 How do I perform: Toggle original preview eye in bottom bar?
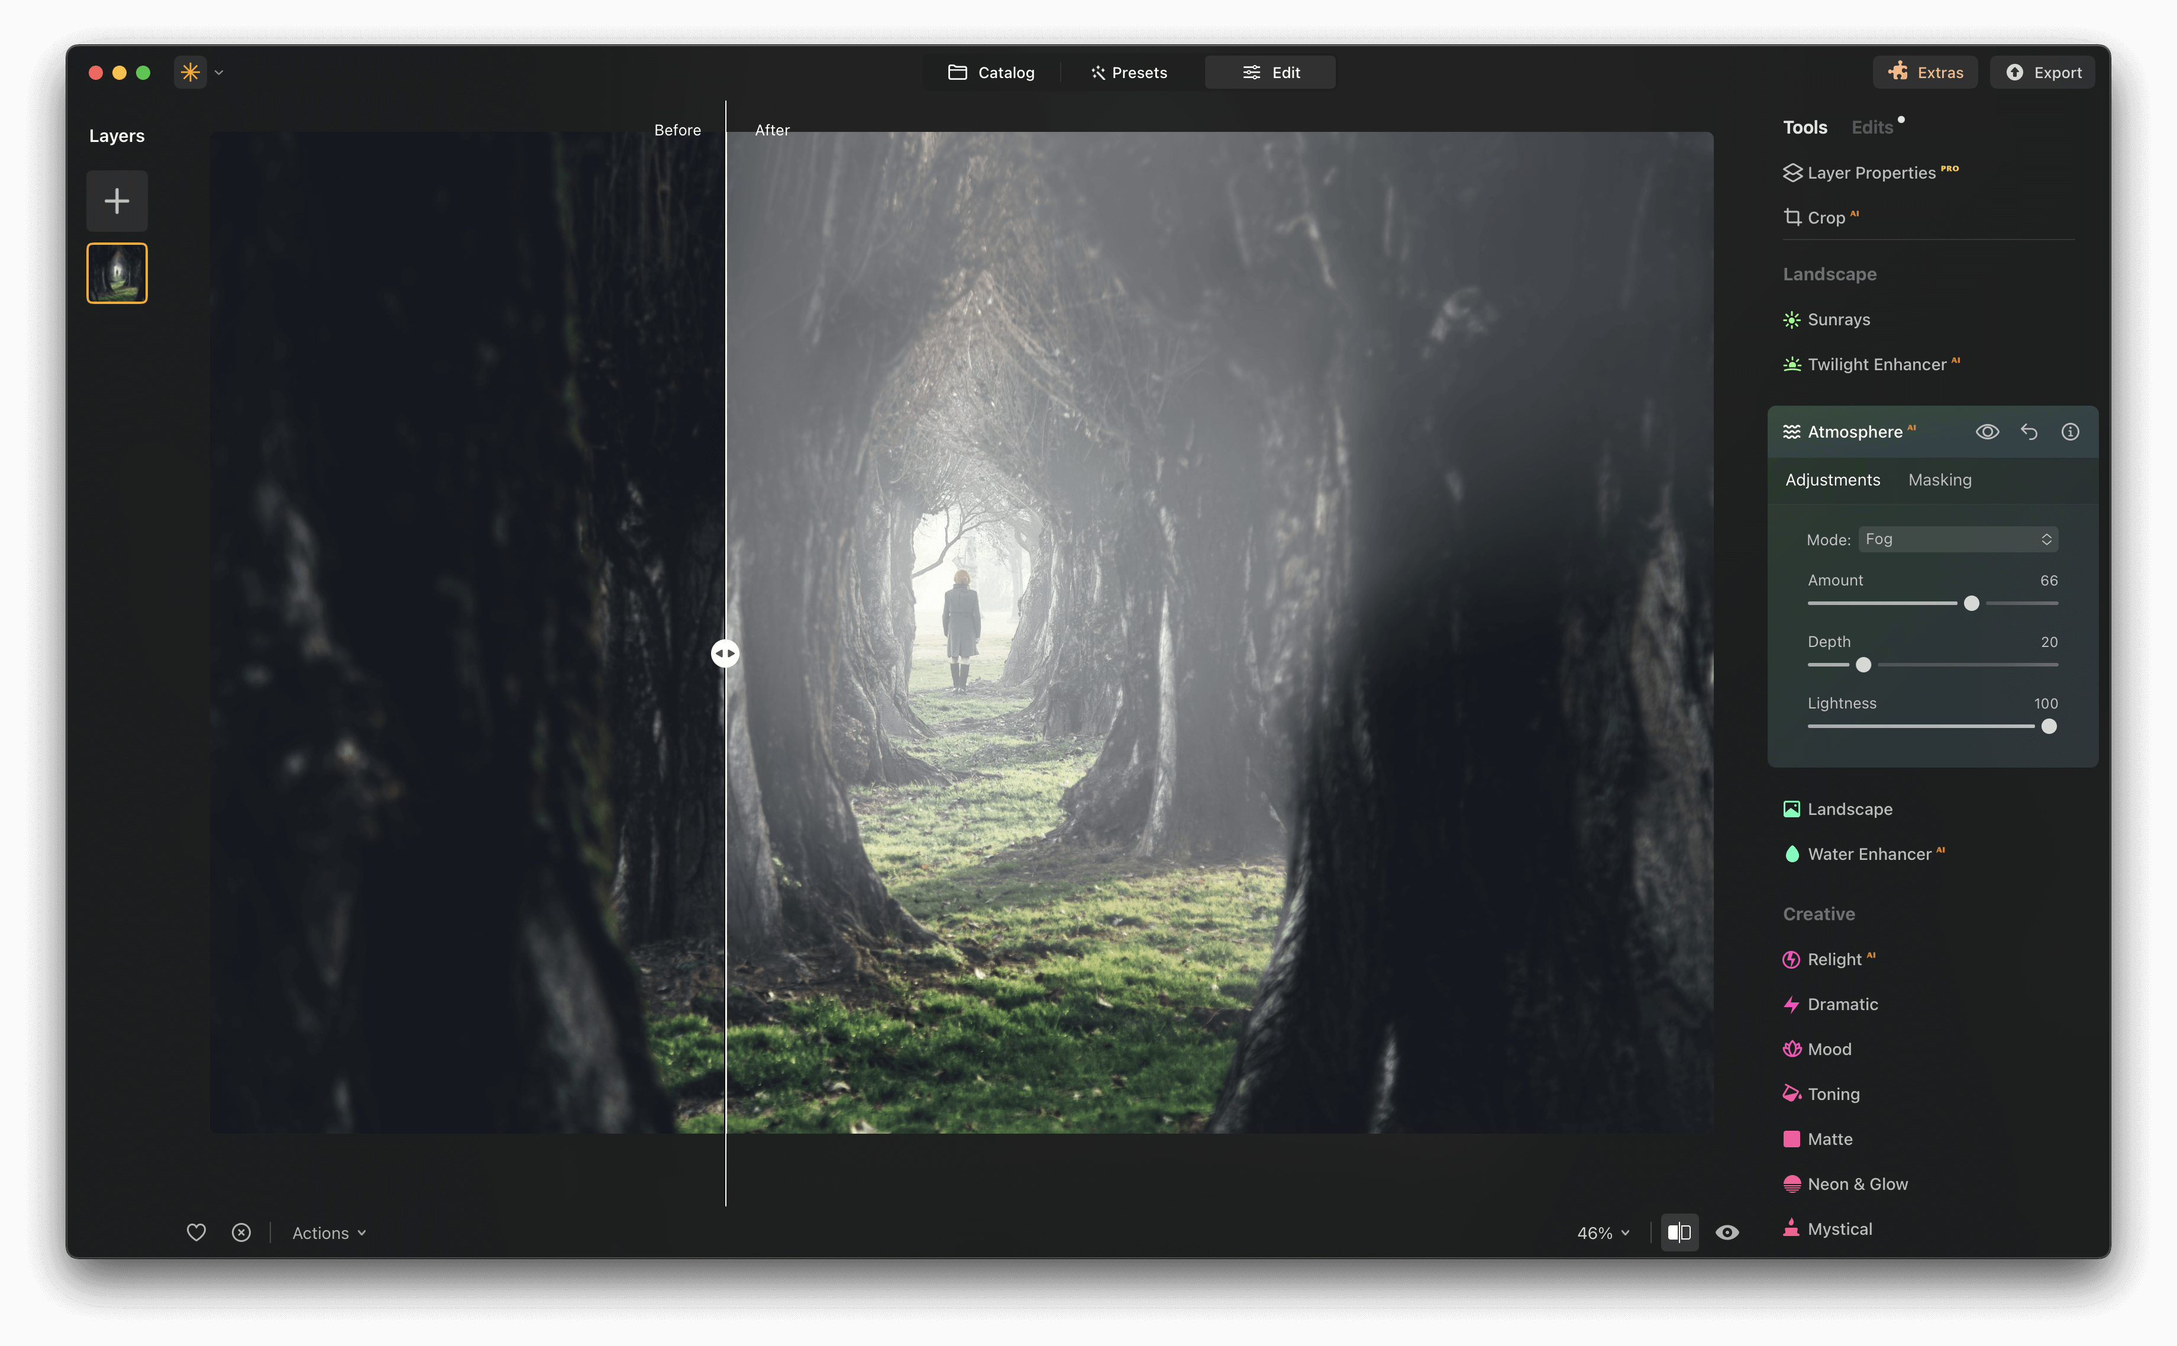tap(1727, 1232)
